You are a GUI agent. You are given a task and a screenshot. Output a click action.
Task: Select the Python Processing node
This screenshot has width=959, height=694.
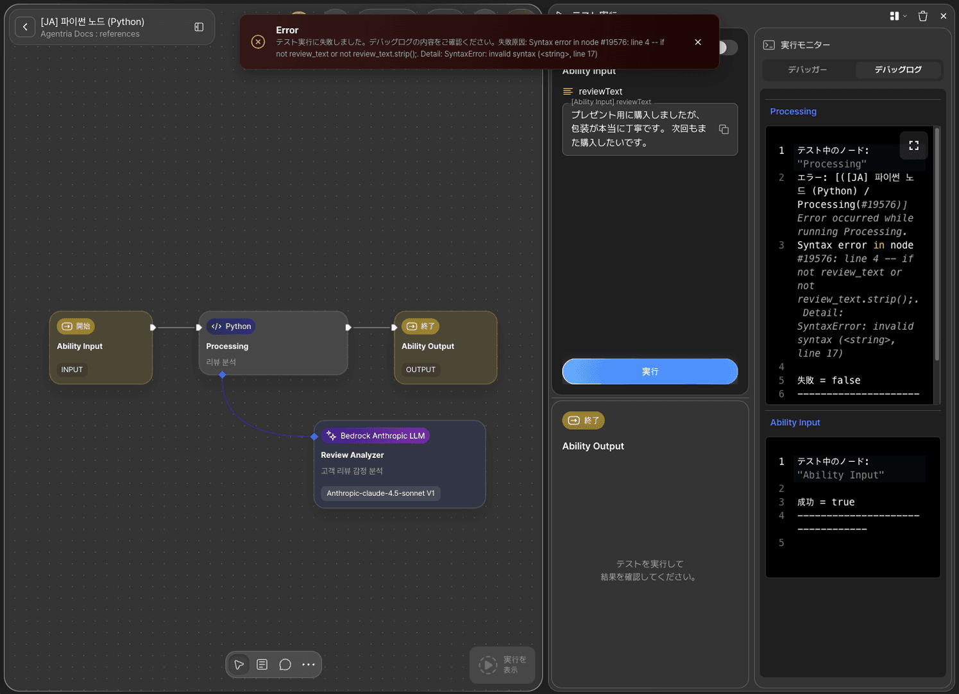273,343
